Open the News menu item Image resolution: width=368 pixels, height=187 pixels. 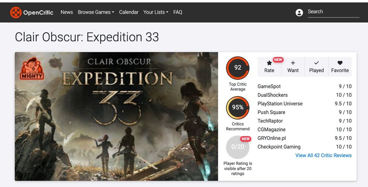(x=67, y=12)
